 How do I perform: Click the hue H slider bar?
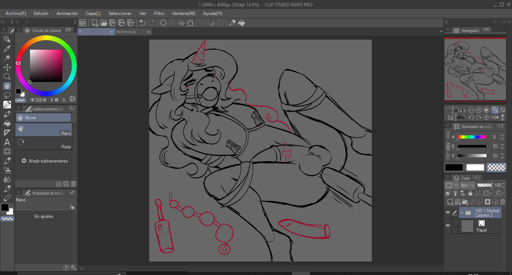point(472,137)
